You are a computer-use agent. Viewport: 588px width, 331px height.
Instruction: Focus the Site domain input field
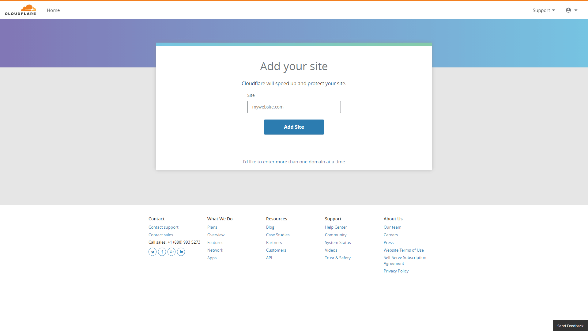[x=294, y=107]
